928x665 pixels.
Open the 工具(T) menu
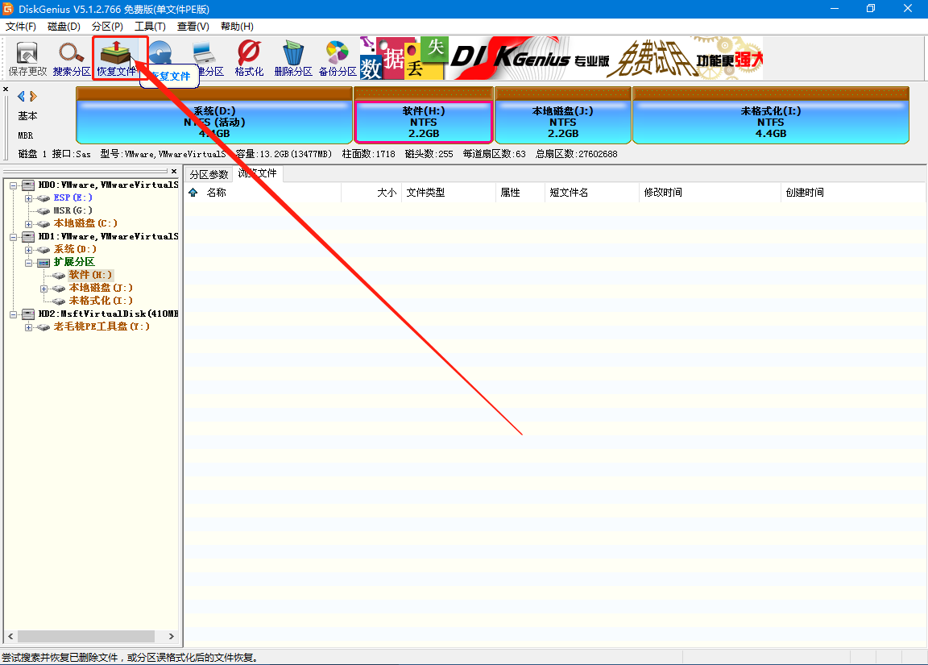tap(150, 26)
